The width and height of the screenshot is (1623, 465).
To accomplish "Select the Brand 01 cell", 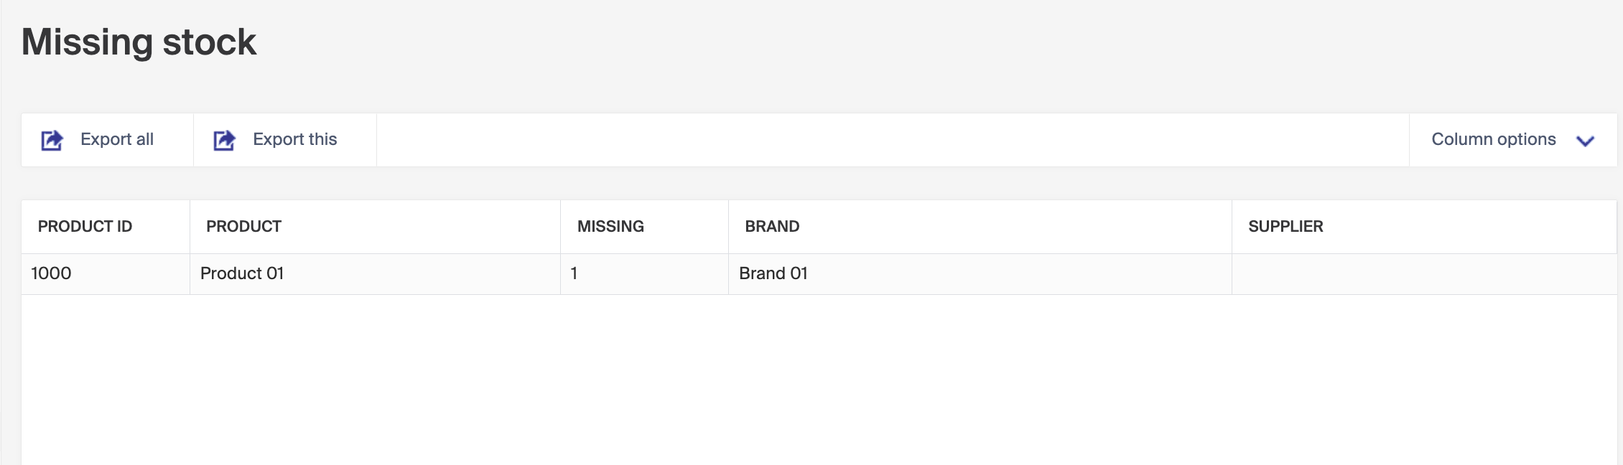I will (x=980, y=273).
